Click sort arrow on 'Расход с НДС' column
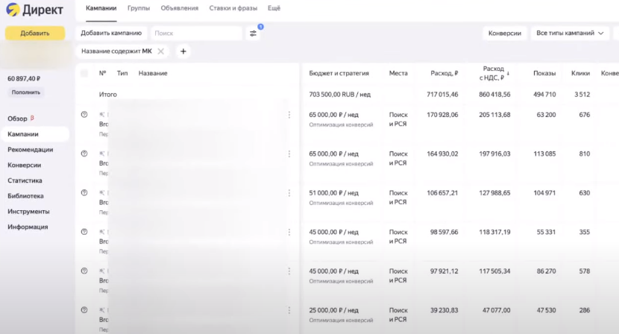This screenshot has width=619, height=334. click(x=508, y=73)
